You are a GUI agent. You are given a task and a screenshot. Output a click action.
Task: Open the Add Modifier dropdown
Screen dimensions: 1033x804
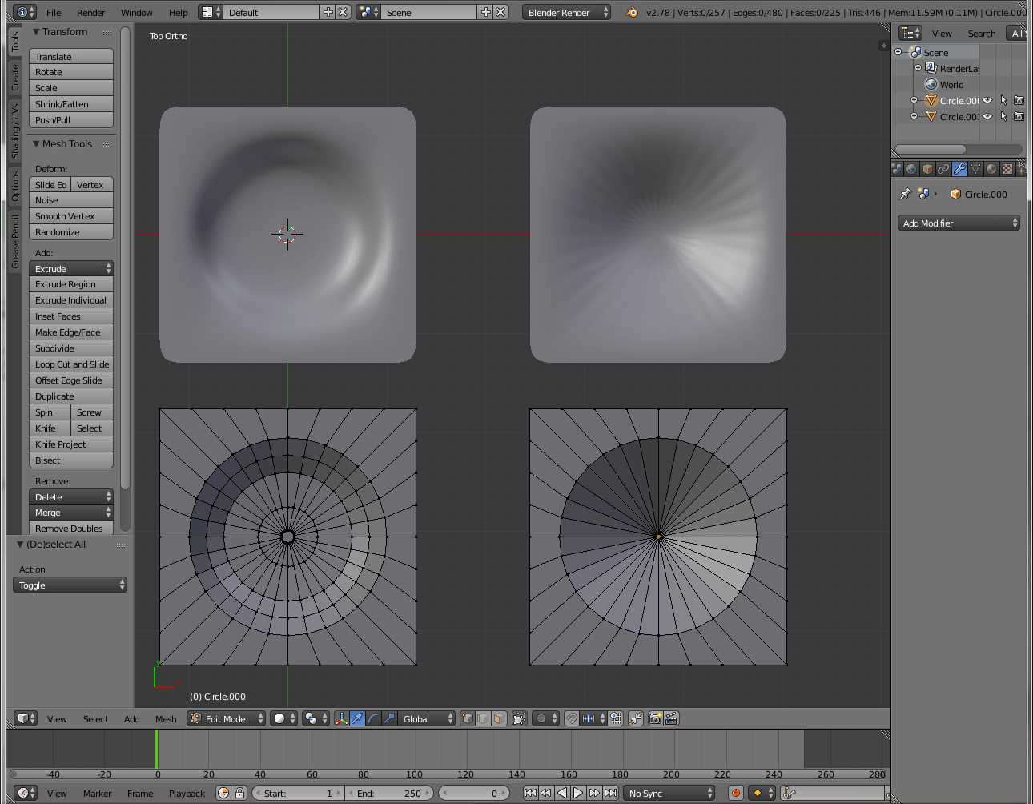point(959,223)
